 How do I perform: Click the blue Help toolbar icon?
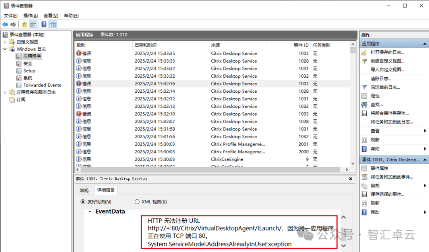[44, 25]
